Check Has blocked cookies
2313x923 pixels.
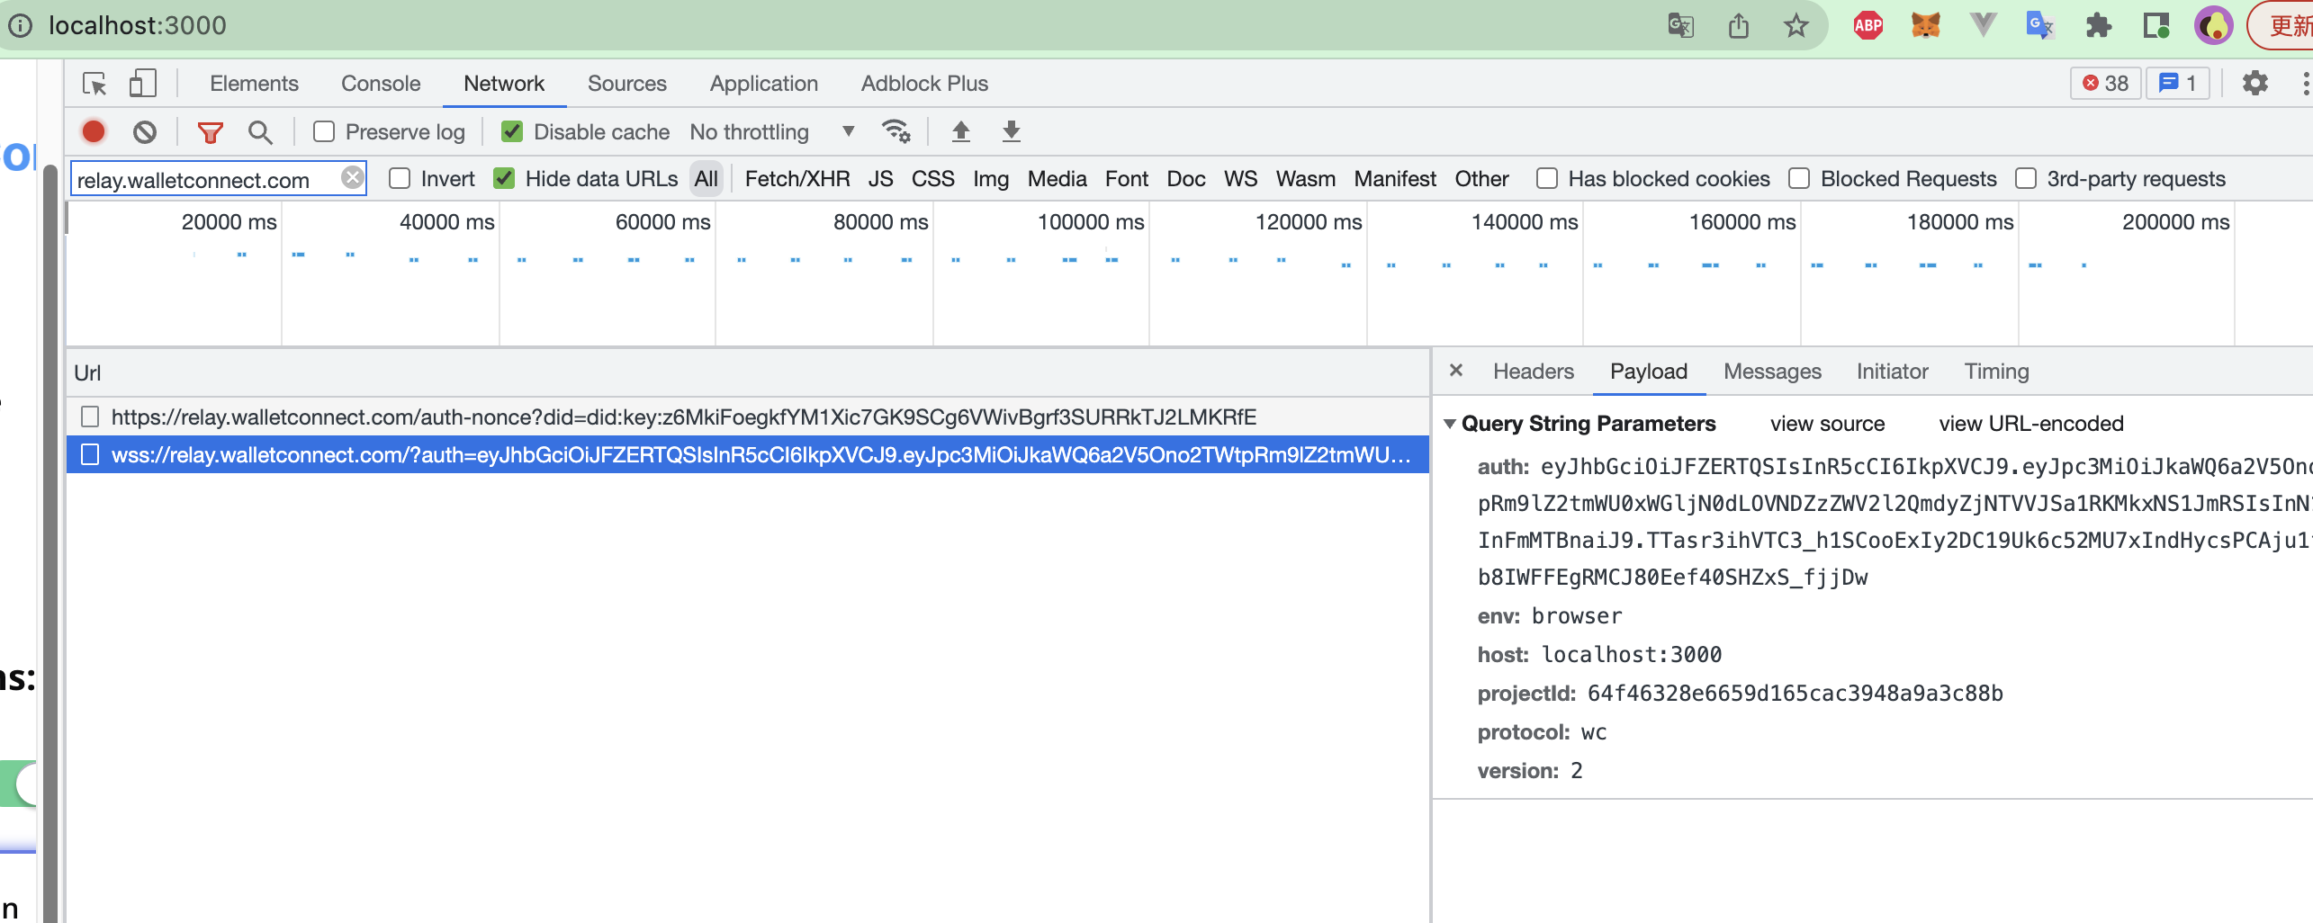(1547, 178)
